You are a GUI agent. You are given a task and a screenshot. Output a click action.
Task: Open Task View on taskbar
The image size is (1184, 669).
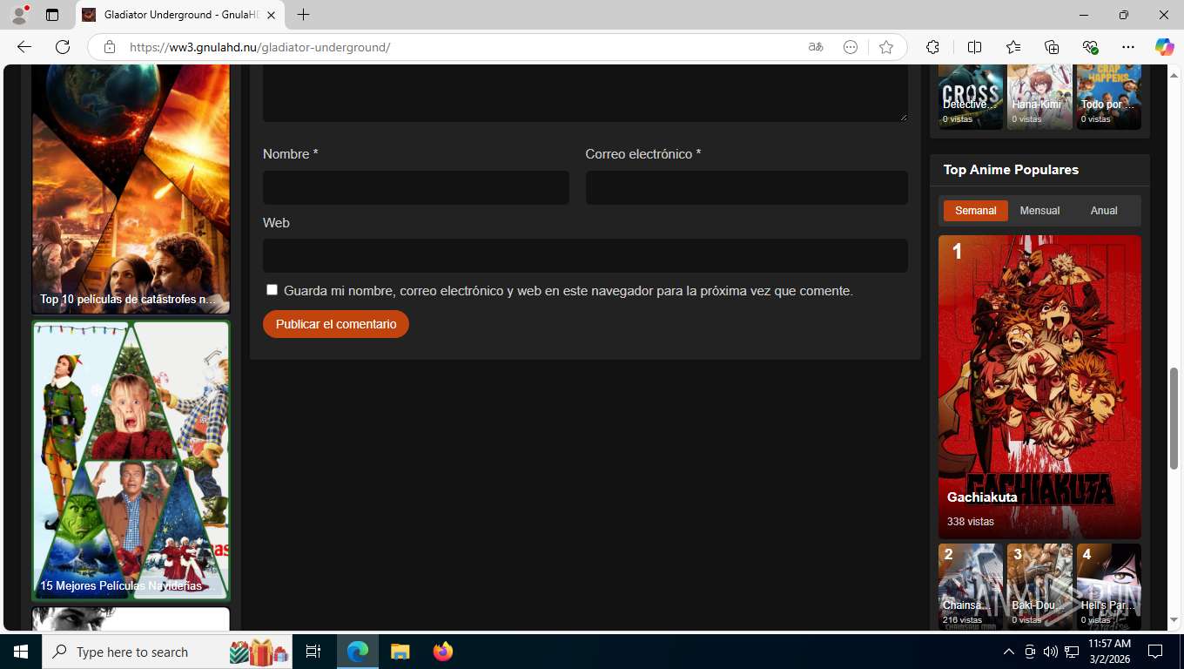[x=313, y=652]
